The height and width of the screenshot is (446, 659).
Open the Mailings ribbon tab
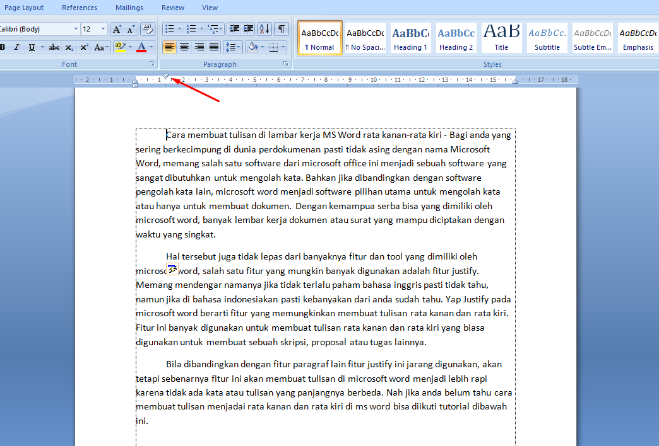tap(129, 7)
